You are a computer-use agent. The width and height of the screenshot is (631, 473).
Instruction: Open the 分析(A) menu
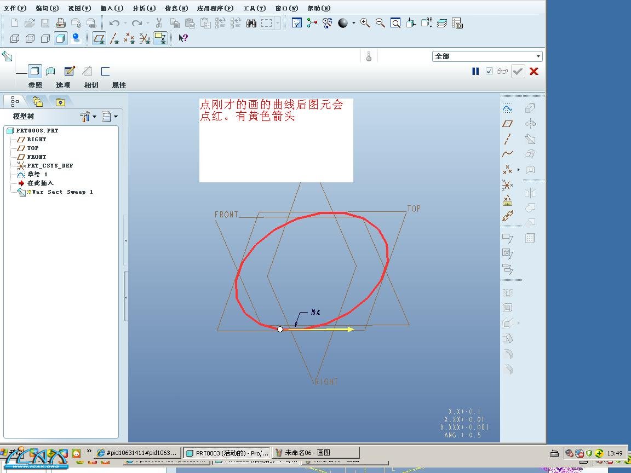pos(144,8)
